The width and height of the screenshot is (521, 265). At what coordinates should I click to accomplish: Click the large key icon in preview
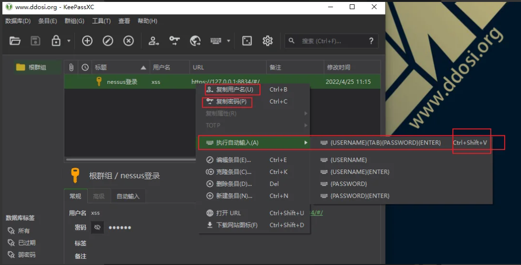click(75, 175)
